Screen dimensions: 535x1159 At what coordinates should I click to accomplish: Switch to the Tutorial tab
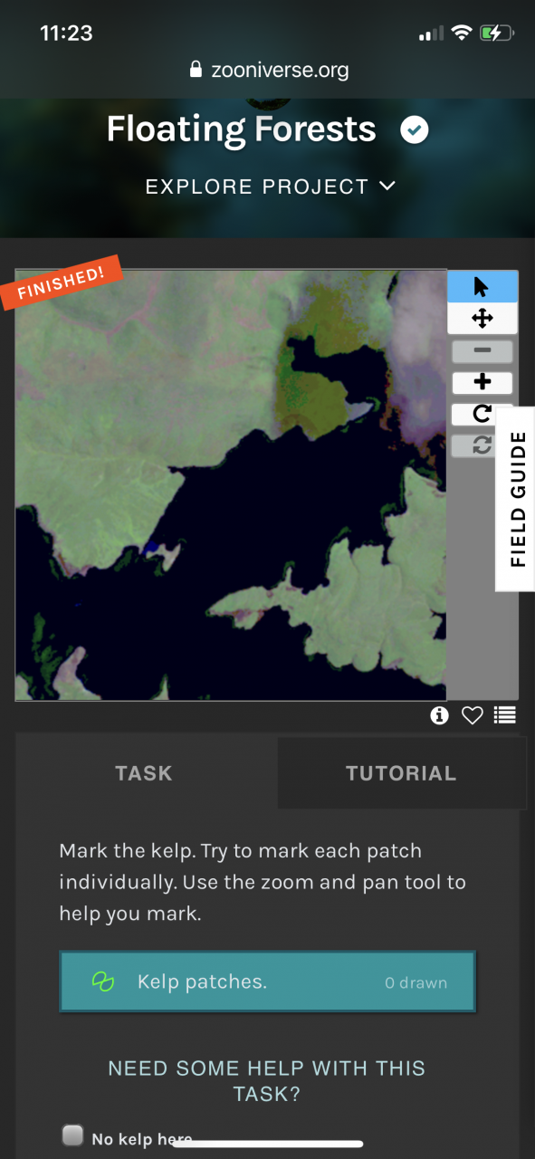[x=401, y=773]
